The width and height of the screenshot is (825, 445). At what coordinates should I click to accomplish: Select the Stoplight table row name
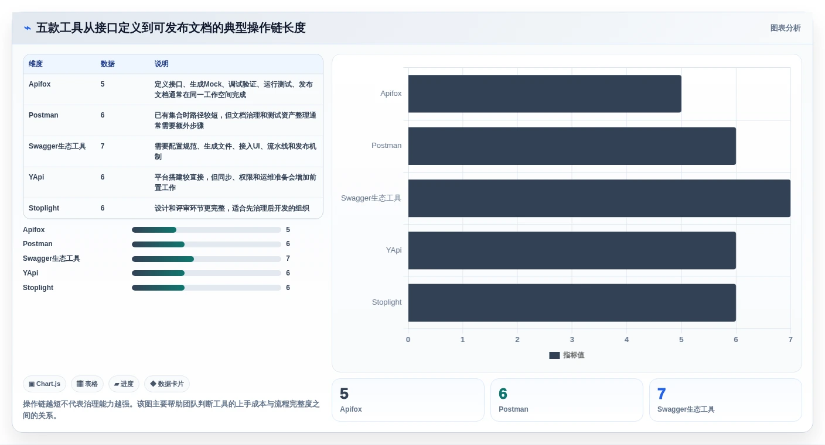(44, 208)
